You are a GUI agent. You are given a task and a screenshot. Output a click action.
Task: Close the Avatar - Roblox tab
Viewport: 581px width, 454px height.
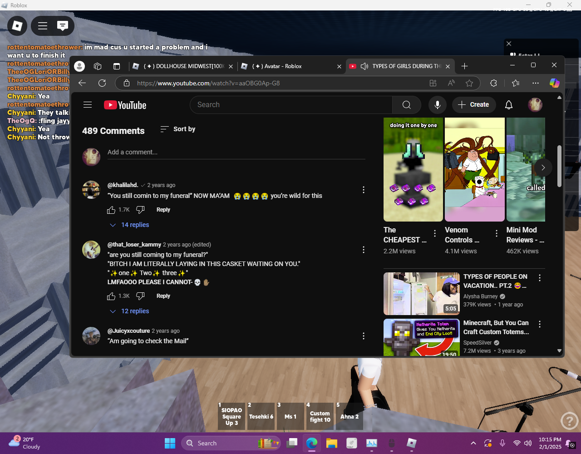[x=339, y=66]
